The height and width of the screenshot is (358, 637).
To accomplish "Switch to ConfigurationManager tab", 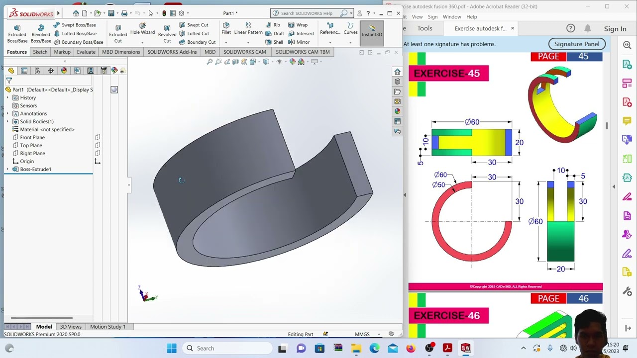I will pos(37,71).
